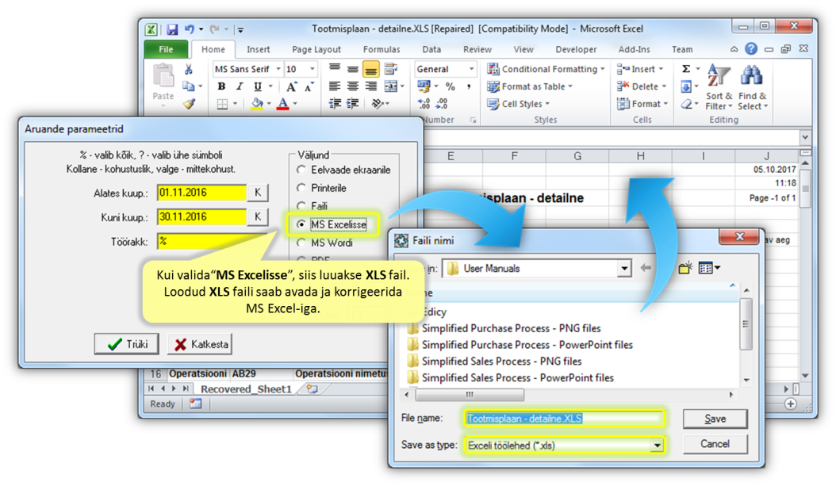Activate the Format Painter brush
This screenshot has width=836, height=486.
pyautogui.click(x=189, y=104)
